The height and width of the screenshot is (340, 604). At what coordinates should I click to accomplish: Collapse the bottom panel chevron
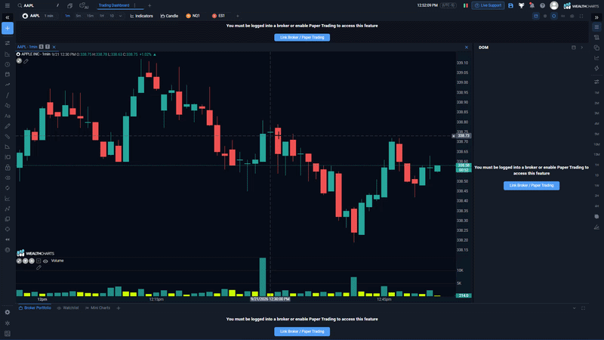tap(574, 308)
